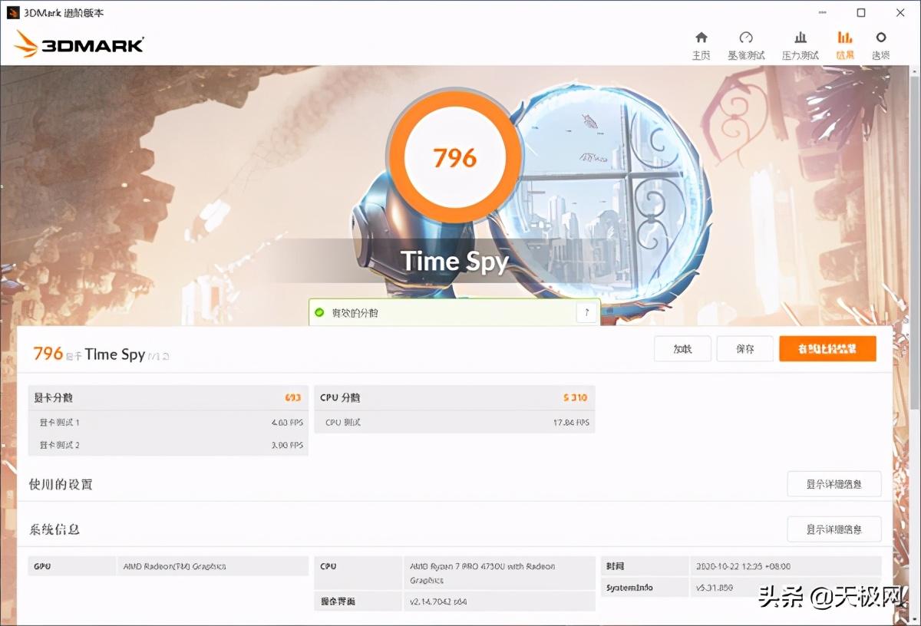This screenshot has width=921, height=626.
Task: Click the AMD Ryzen 7 PRO 4750U value
Action: coord(482,573)
